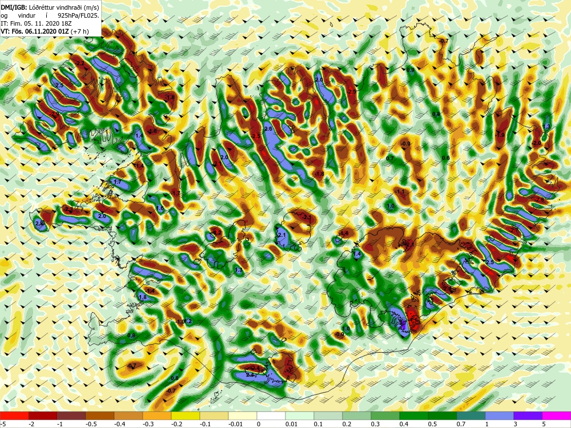Click the '-0.3' legend label
571x428 pixels.
pos(148,424)
